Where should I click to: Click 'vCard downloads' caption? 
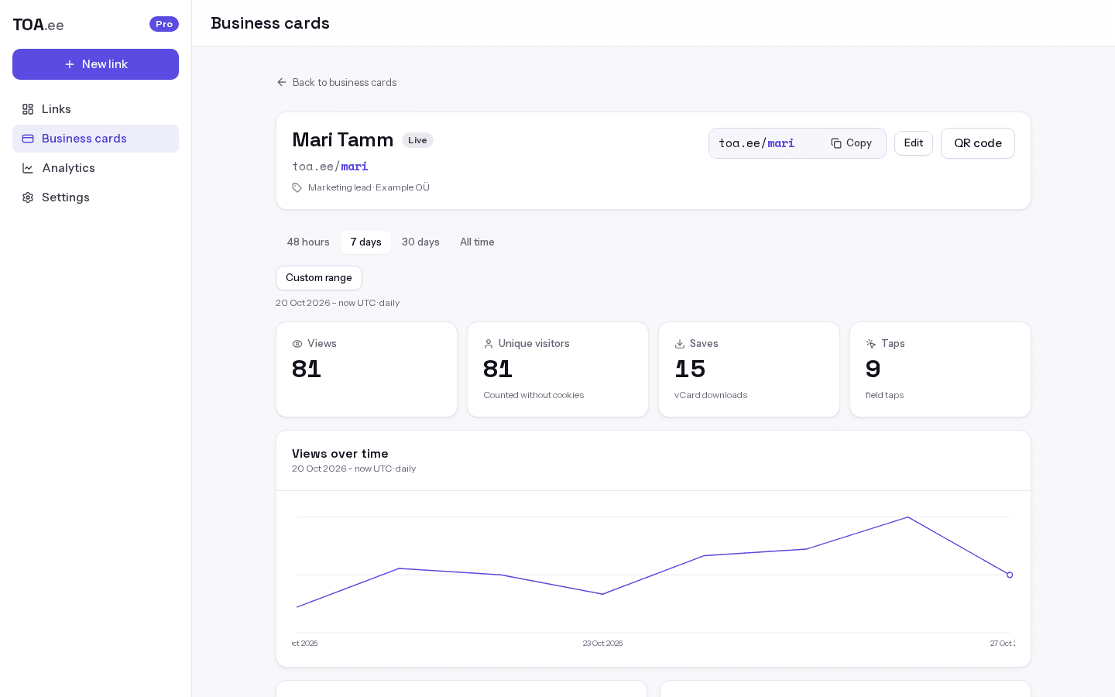(x=711, y=395)
